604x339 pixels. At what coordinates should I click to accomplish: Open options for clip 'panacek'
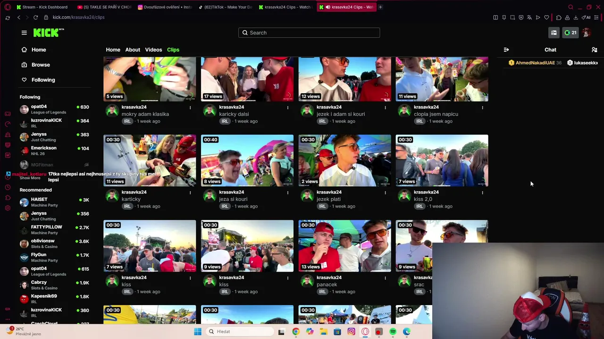click(385, 278)
